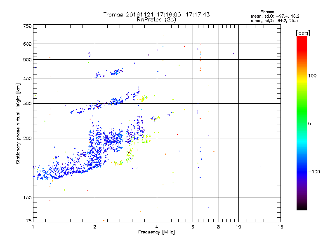Image resolution: width=330 pixels, height=247 pixels.
Task: Click the 'Frequency [MHz]' x-axis label
Action: [156, 232]
